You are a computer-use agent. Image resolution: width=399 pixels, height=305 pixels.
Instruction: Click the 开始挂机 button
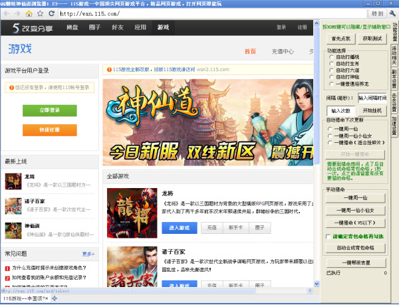tap(372, 110)
